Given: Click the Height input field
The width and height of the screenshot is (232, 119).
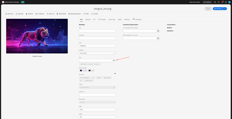Looking at the screenshot, I should coord(97,117).
